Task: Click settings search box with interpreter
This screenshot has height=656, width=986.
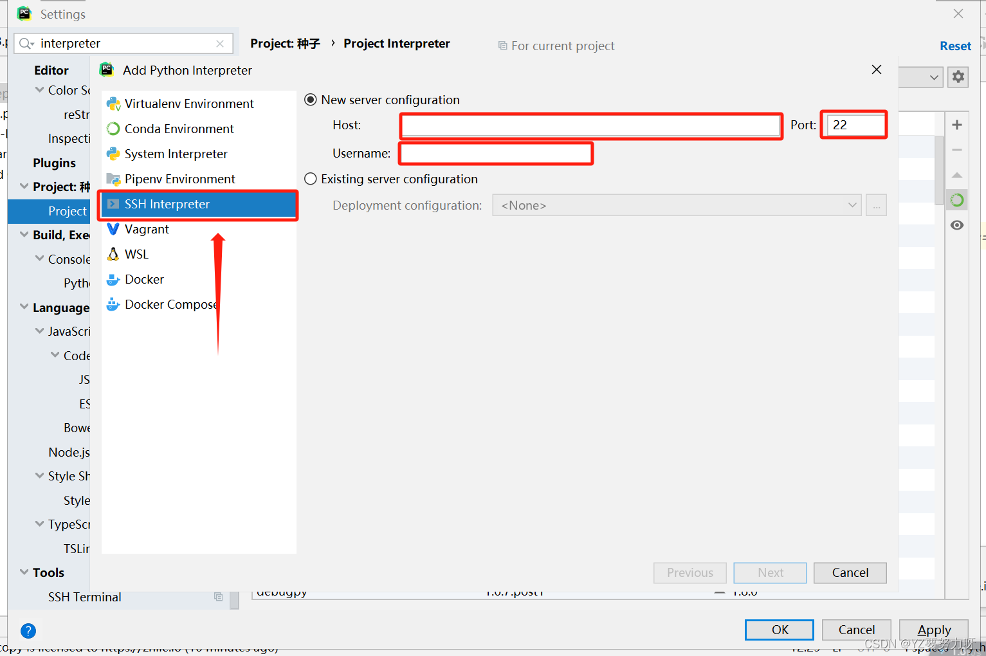Action: point(123,44)
